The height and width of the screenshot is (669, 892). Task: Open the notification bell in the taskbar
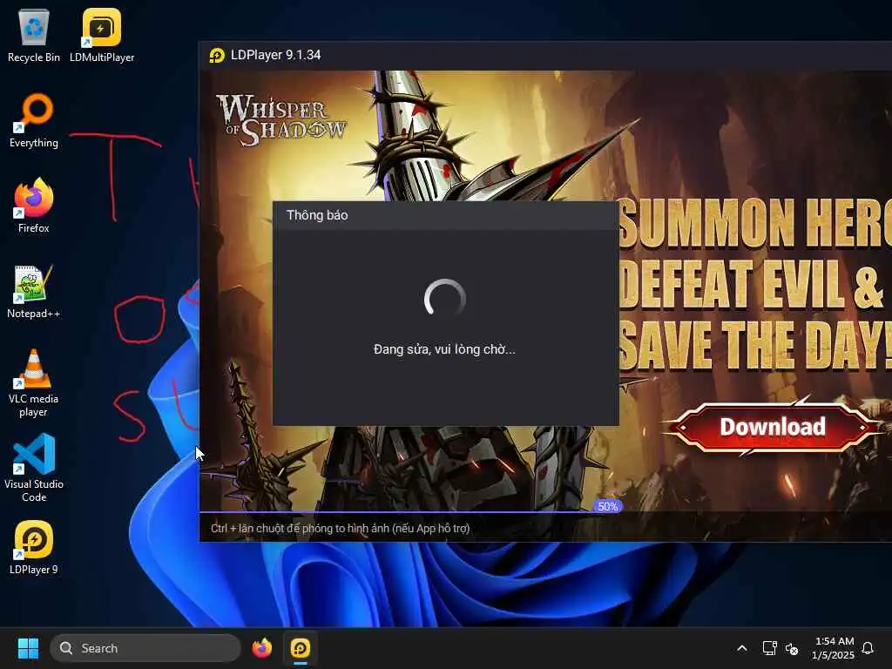(x=868, y=648)
